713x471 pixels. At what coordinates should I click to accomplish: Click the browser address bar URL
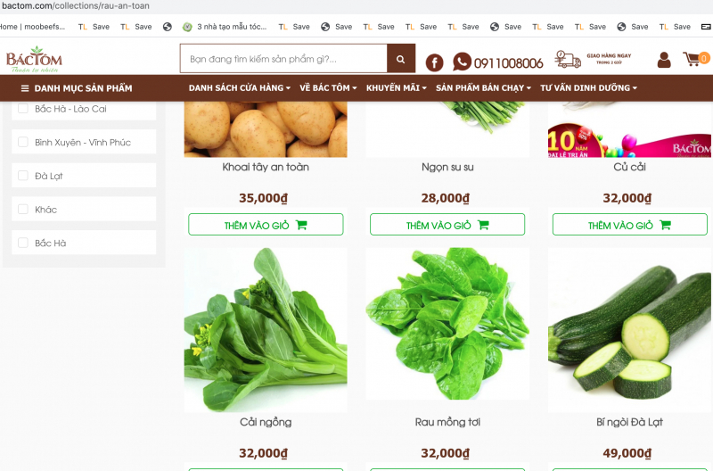(x=76, y=6)
